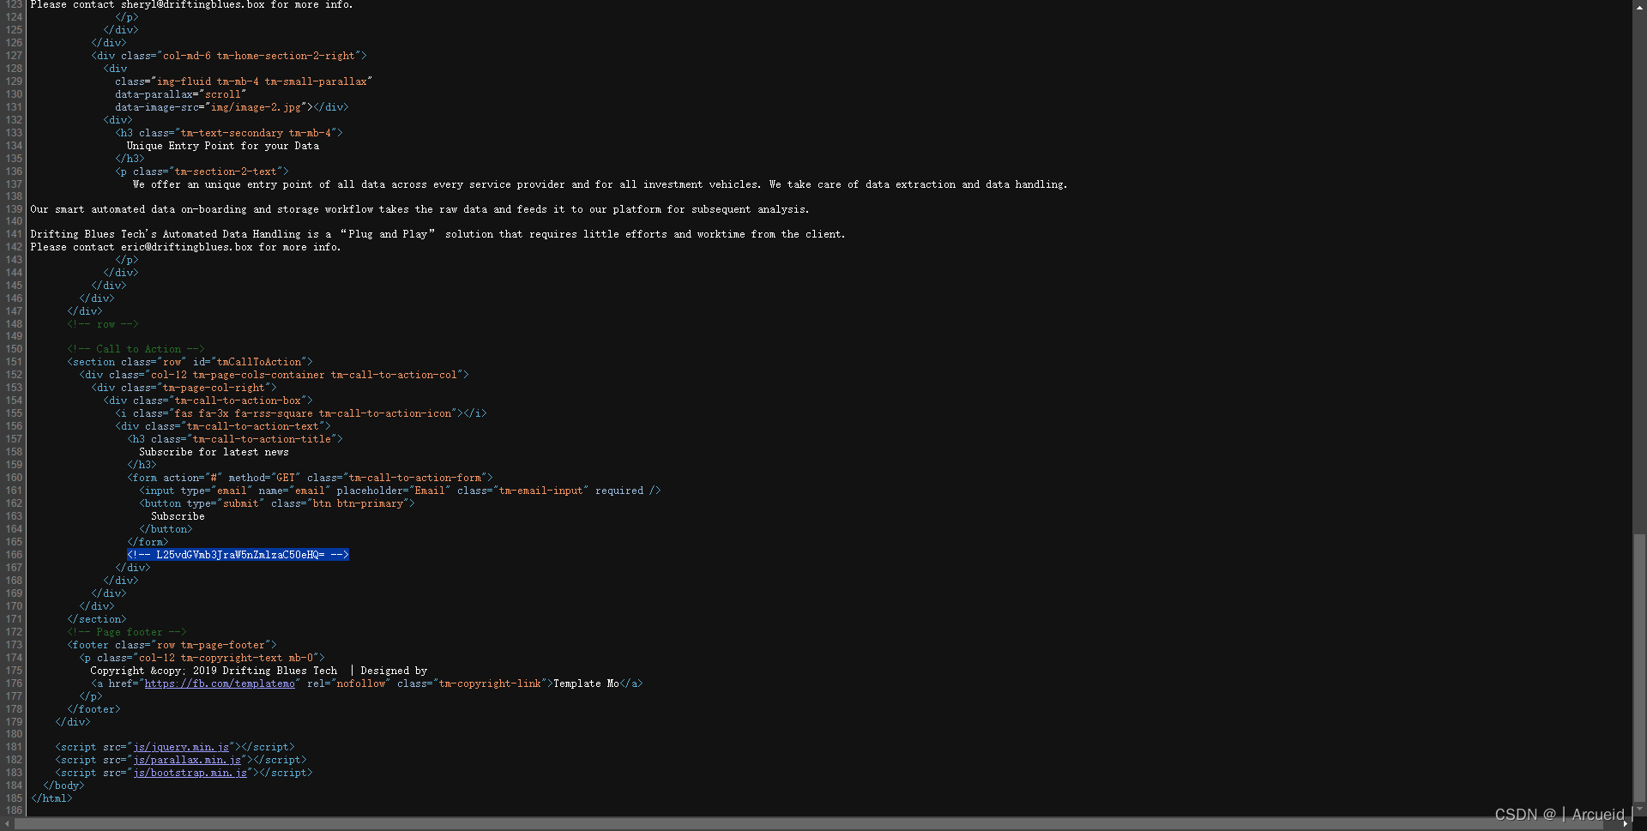Viewport: 1647px width, 831px height.
Task: Click line number 185 in the gutter
Action: point(14,798)
